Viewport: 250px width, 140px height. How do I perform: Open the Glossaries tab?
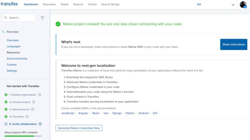point(49,4)
